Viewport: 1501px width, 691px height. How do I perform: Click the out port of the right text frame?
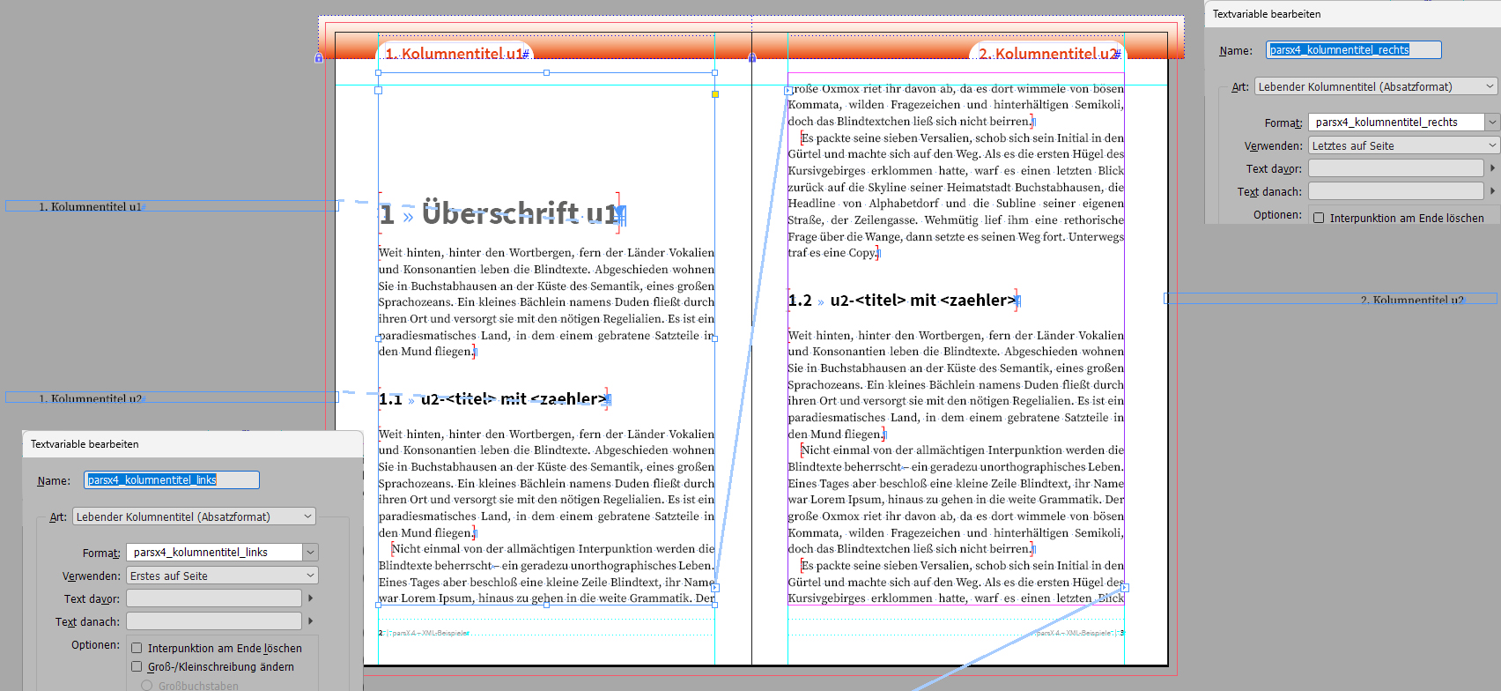point(1125,587)
